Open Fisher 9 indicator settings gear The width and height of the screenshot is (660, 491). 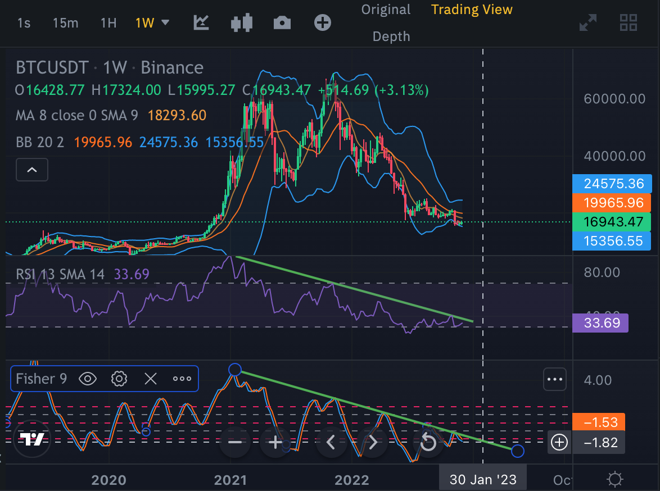point(119,379)
